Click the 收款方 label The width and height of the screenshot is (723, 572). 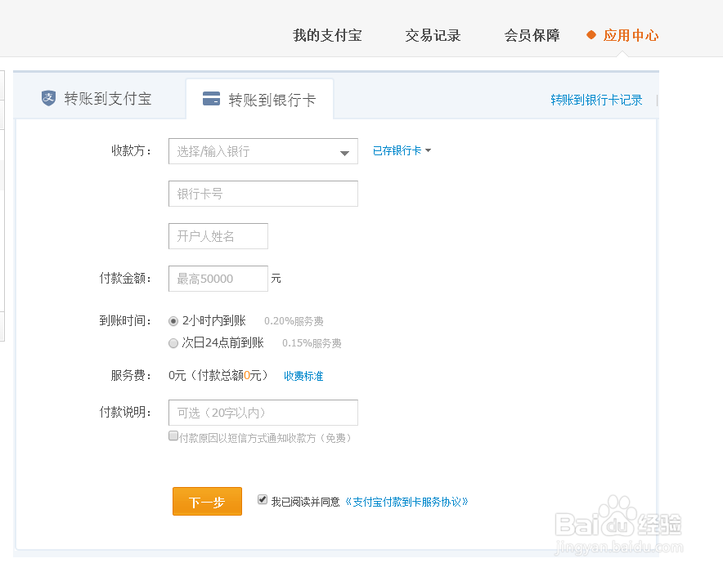(132, 150)
